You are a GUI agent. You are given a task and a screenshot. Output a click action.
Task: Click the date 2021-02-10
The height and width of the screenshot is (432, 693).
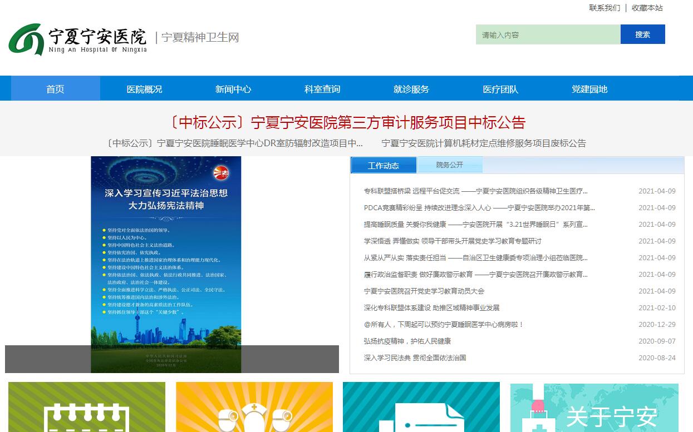tap(657, 308)
